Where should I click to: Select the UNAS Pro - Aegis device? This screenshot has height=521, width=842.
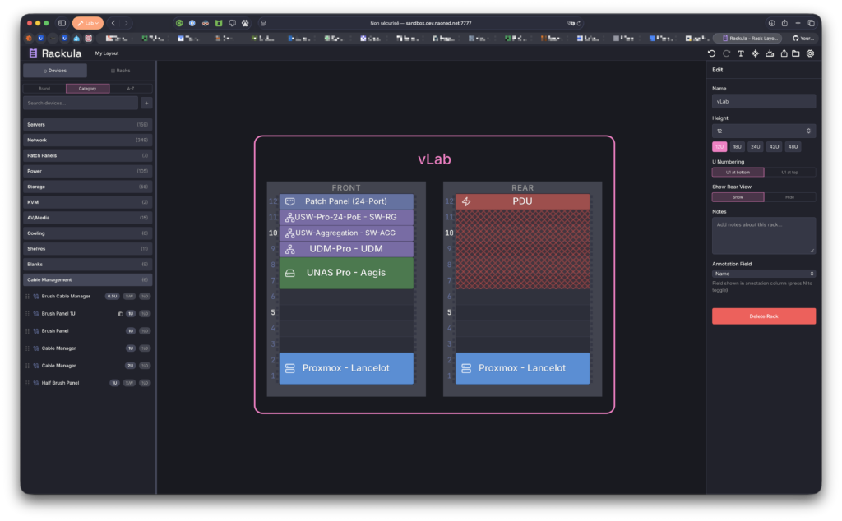click(345, 273)
